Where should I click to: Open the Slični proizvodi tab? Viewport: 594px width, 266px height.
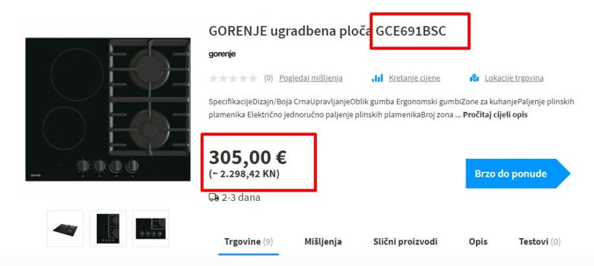[405, 241]
